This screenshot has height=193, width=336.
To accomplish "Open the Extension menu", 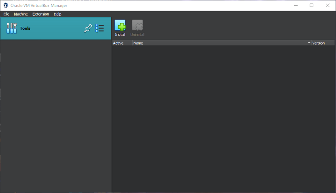I will (x=41, y=14).
